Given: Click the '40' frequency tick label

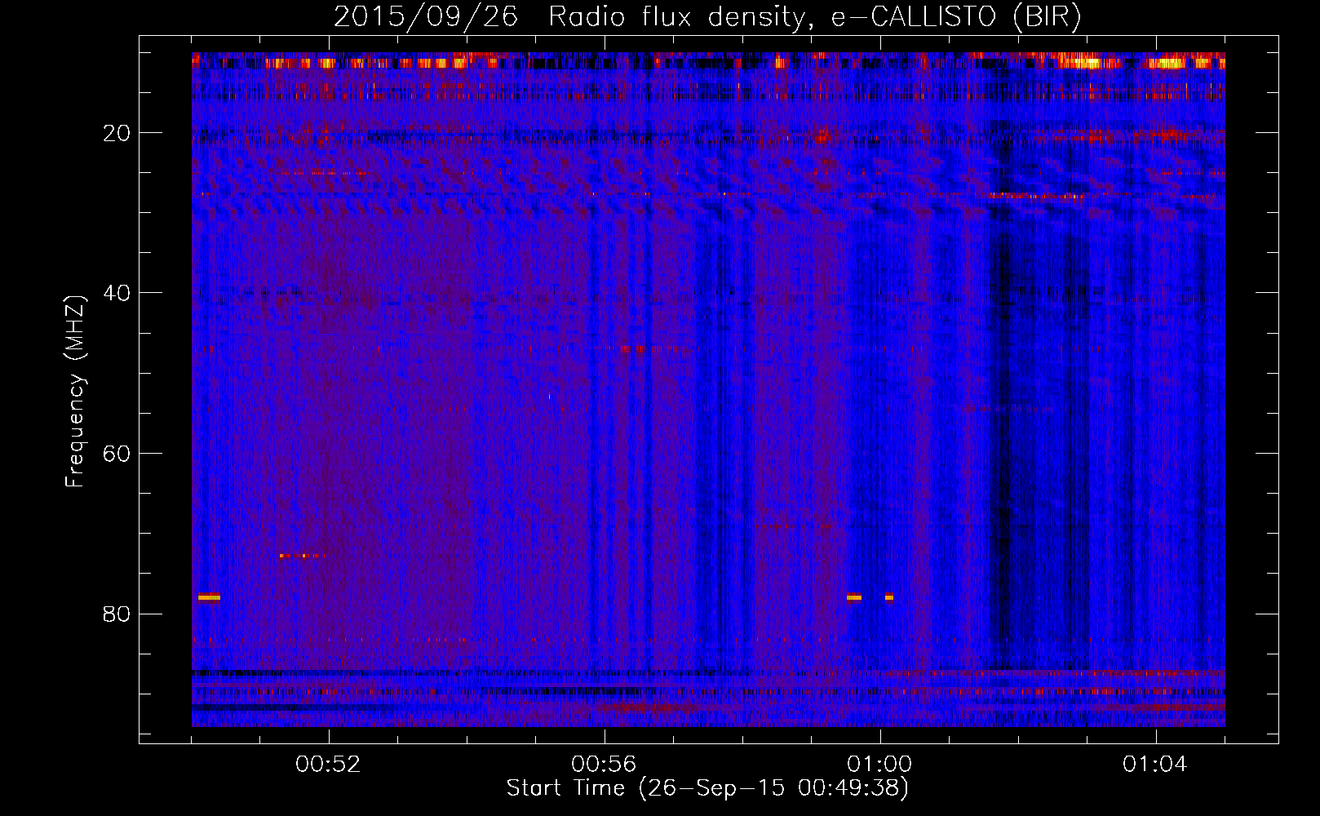Looking at the screenshot, I should point(117,293).
